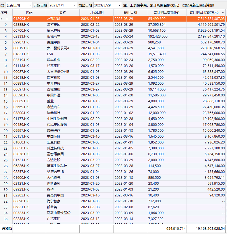Viewport: 227px width, 234px height.
Task: Select the ESR name cell
Action: tap(63, 54)
